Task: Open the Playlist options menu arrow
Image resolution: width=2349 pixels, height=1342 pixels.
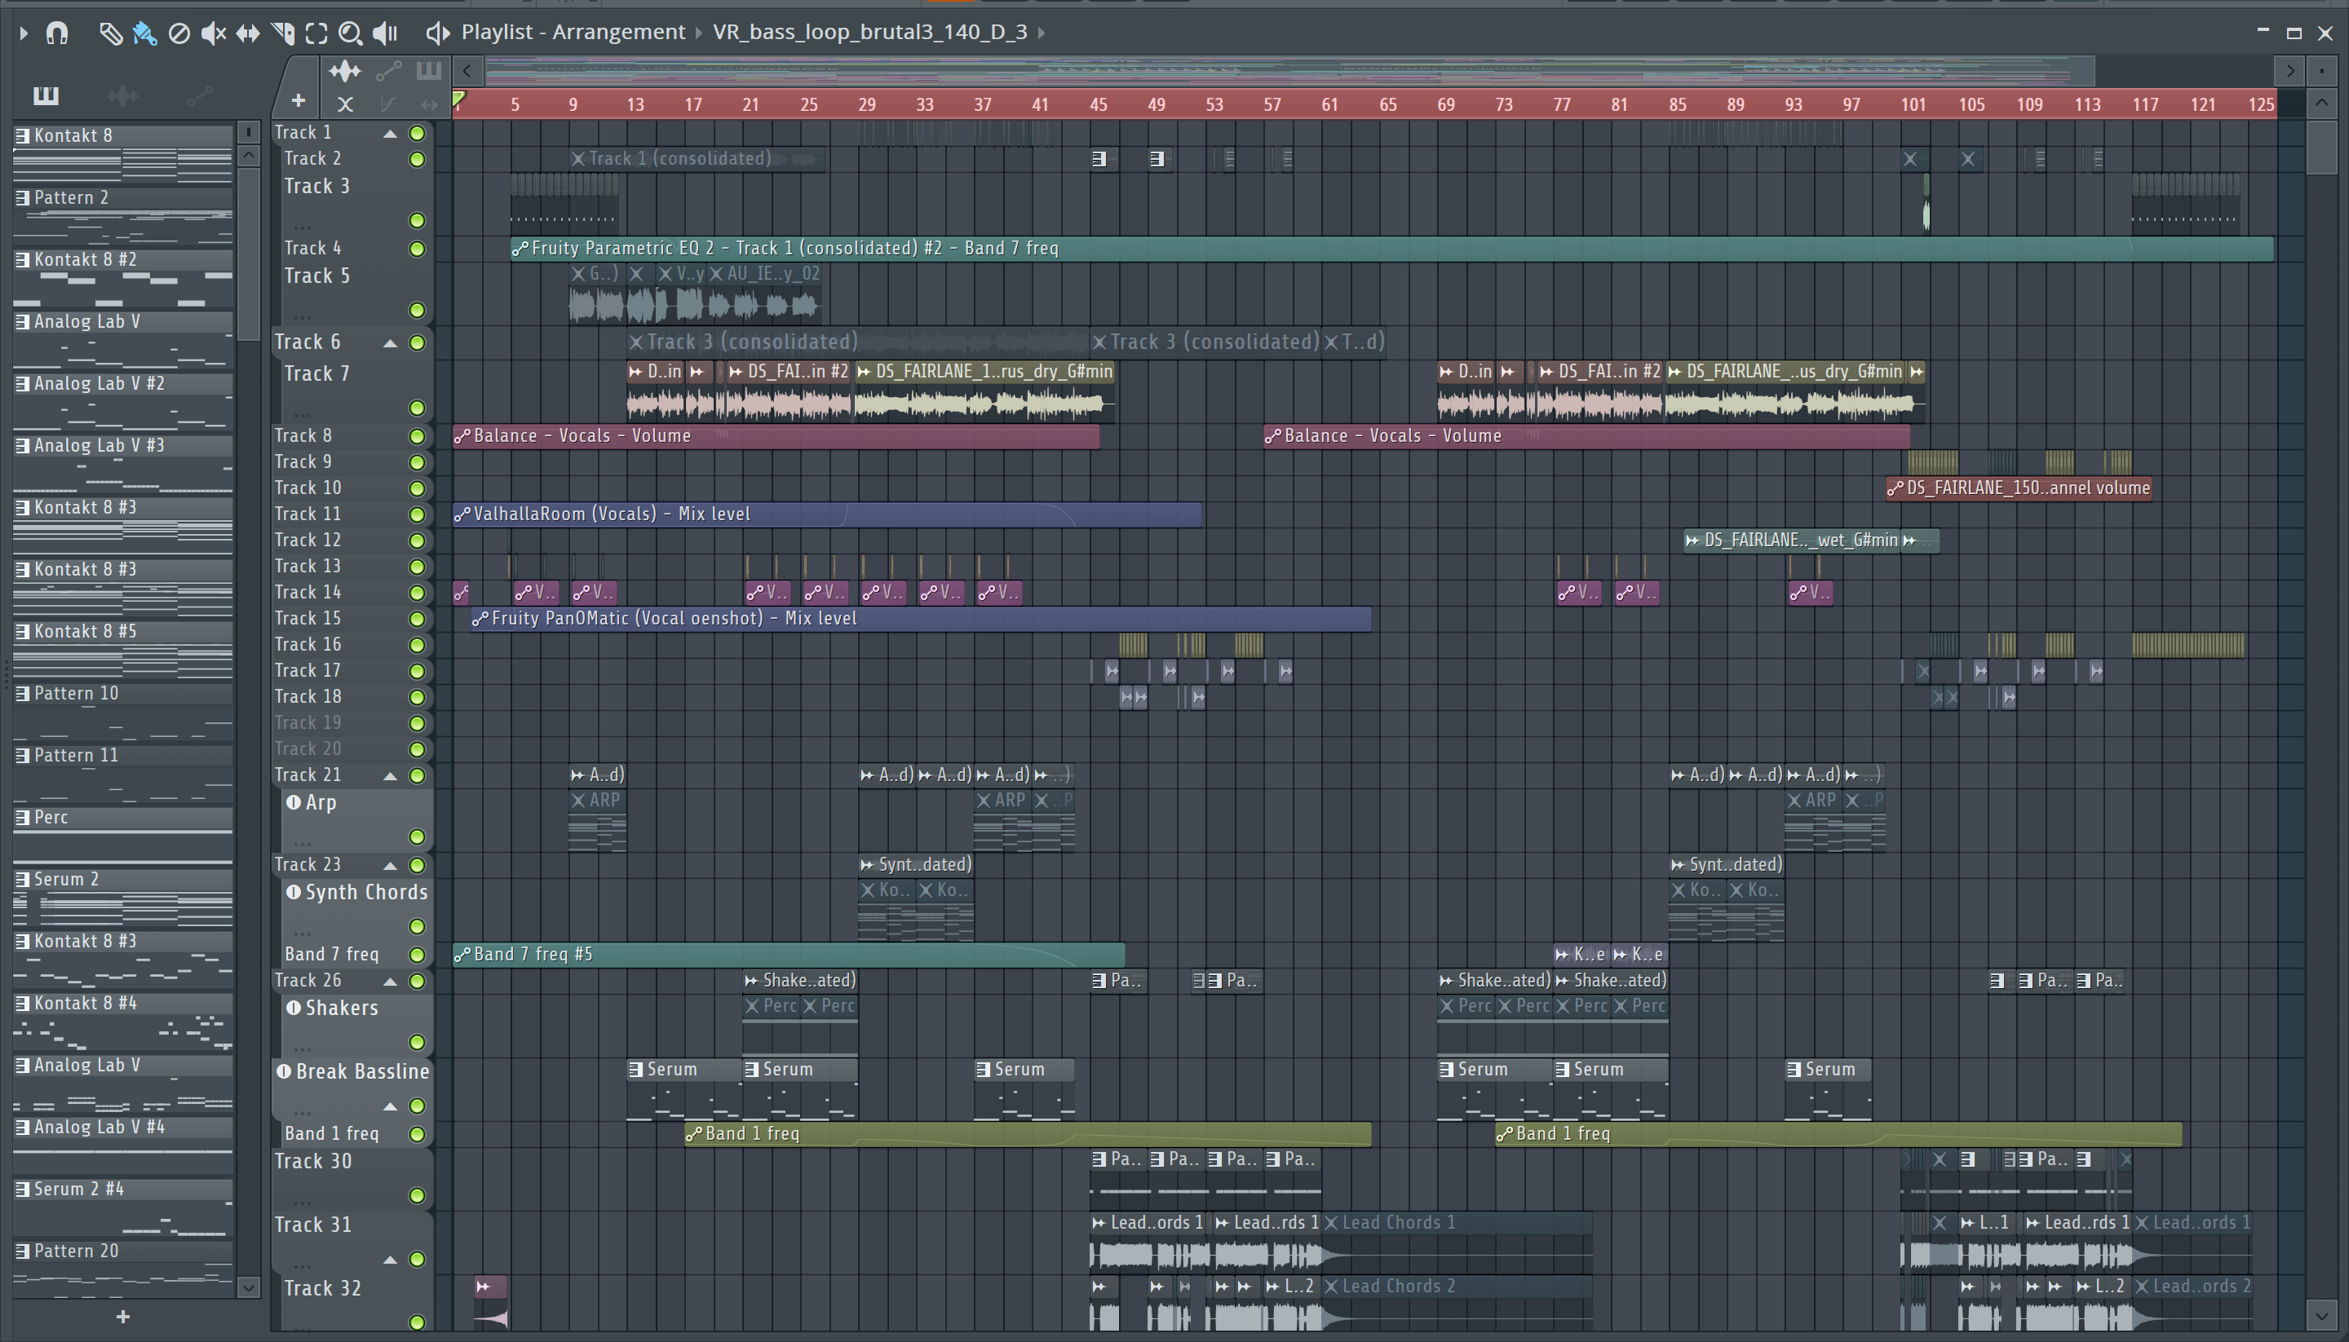Action: coord(23,34)
